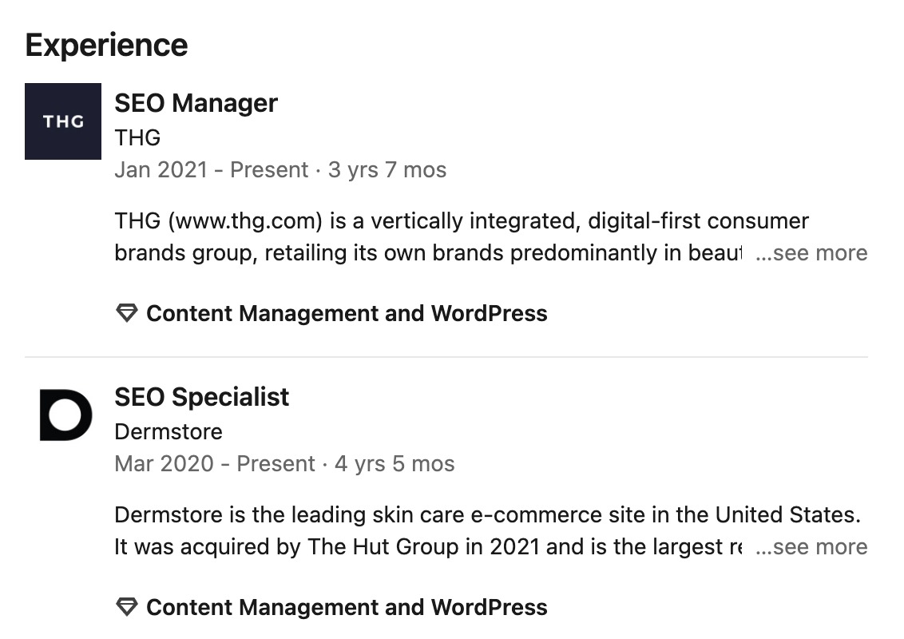904x639 pixels.
Task: Click the Experience section heading
Action: tap(106, 45)
